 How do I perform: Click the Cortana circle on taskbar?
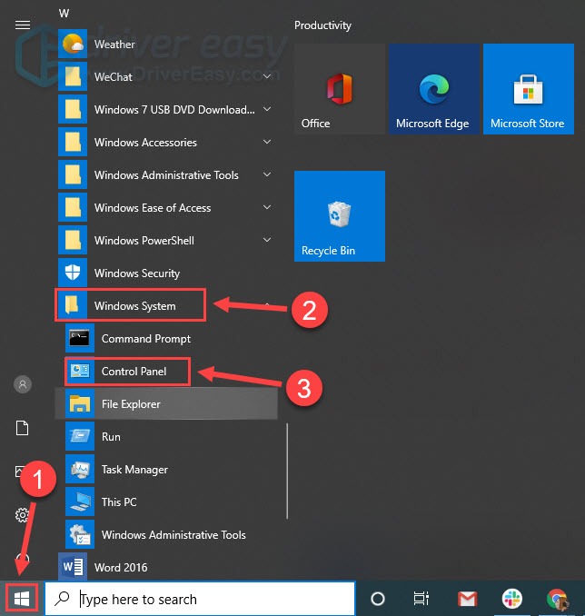click(378, 599)
